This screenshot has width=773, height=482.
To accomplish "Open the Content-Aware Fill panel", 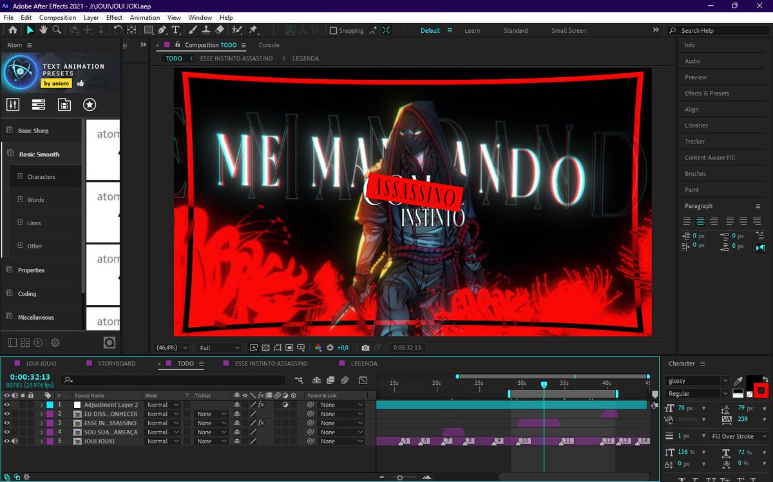I will [x=709, y=158].
